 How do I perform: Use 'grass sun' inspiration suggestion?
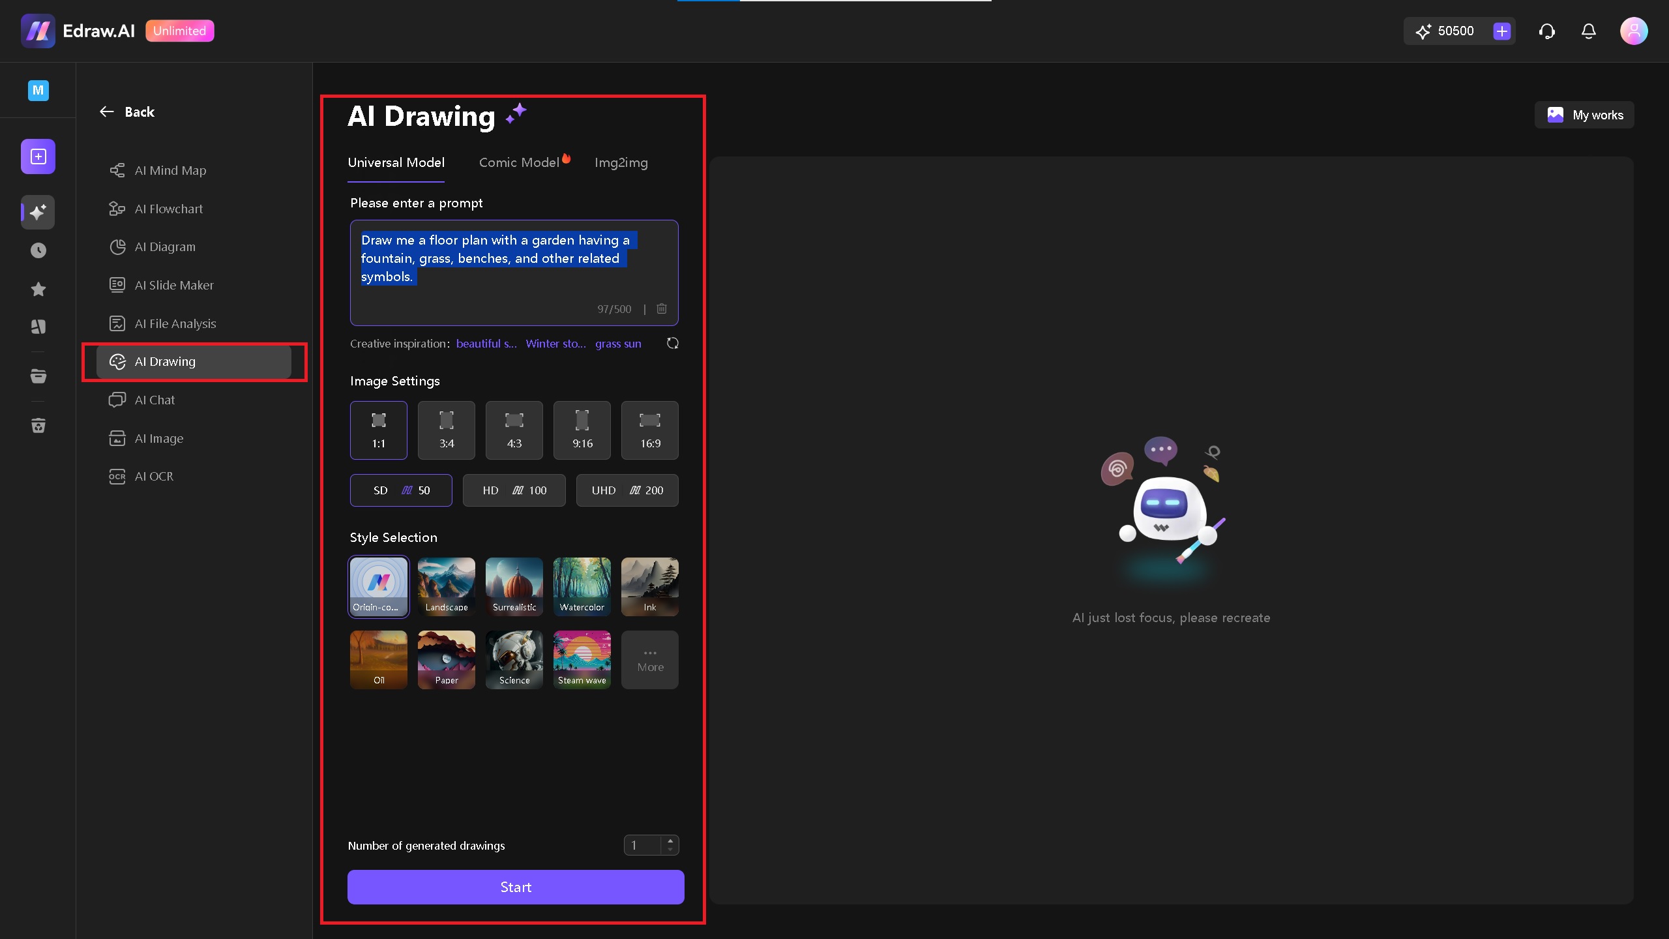coord(618,344)
